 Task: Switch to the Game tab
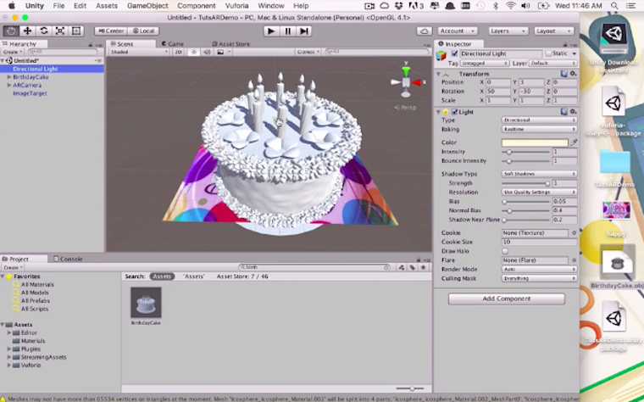tap(175, 43)
